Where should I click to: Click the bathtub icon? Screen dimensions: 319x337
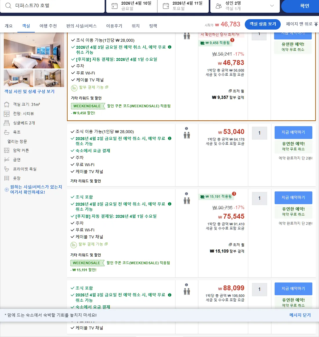tap(7, 132)
